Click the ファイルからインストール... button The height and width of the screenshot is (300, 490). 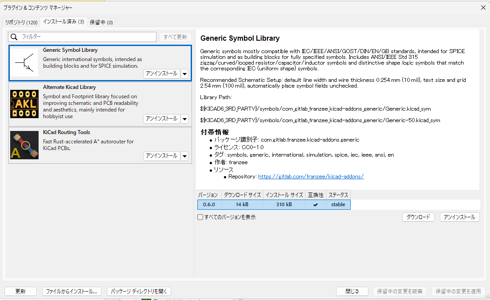coord(71,291)
